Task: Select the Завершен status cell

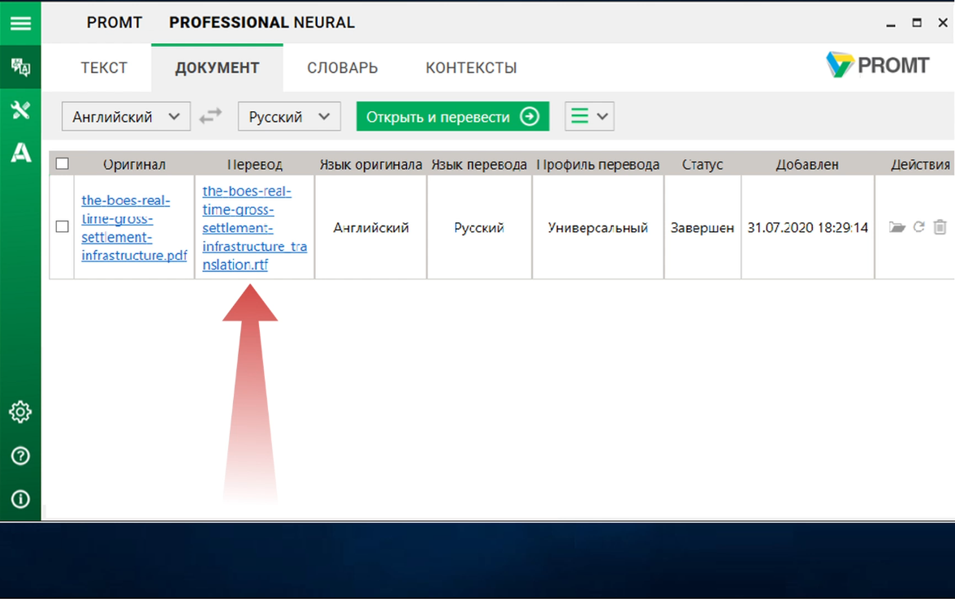Action: pyautogui.click(x=702, y=227)
